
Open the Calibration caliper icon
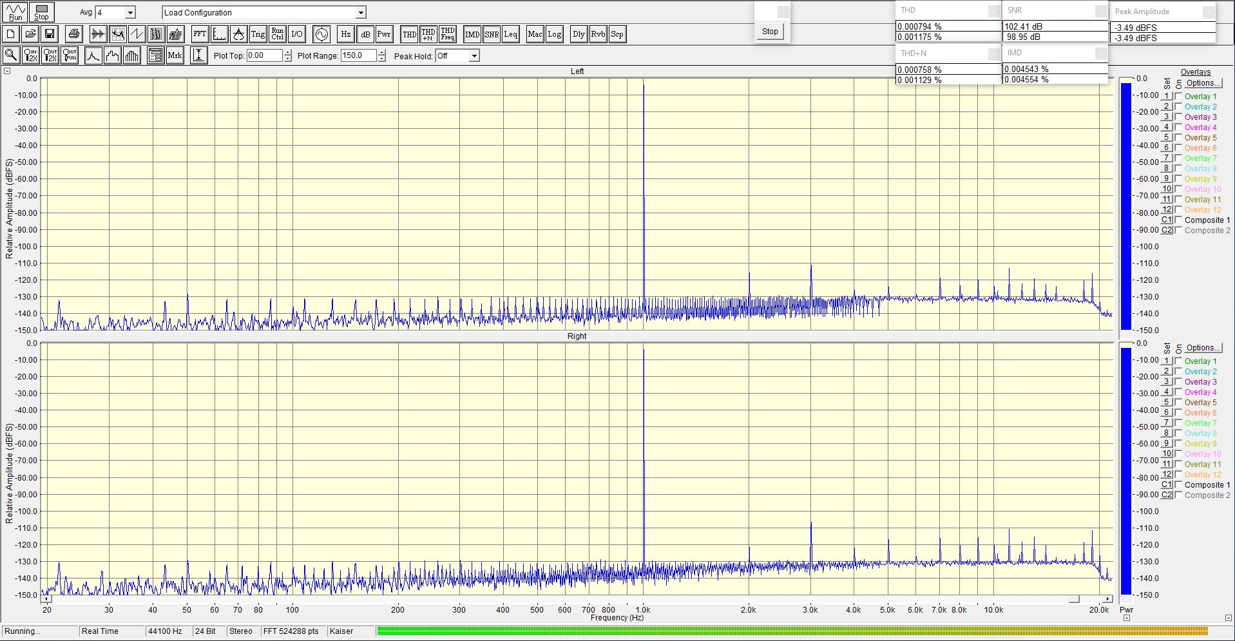238,34
